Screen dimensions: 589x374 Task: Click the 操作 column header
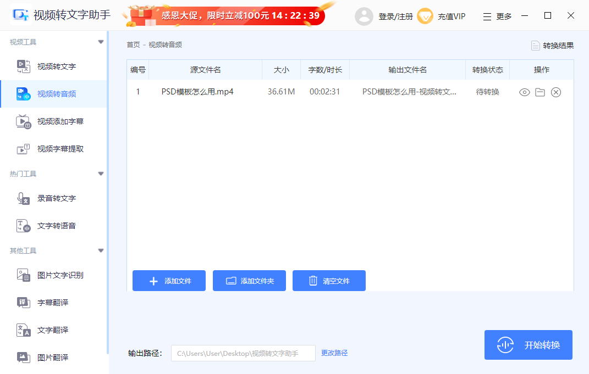pyautogui.click(x=542, y=70)
